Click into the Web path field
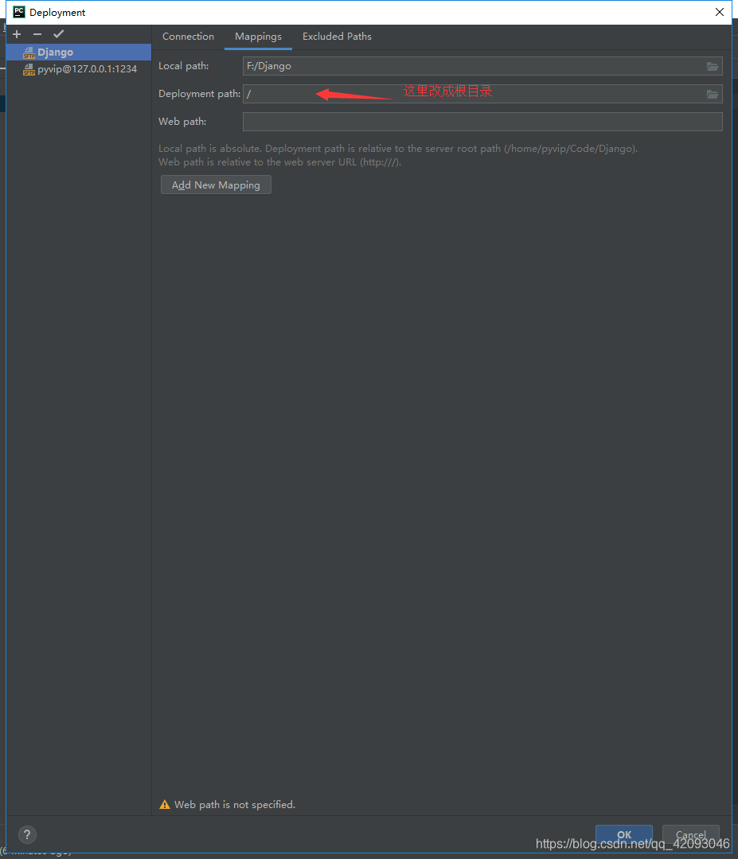Screen dimensions: 738x859 click(482, 122)
